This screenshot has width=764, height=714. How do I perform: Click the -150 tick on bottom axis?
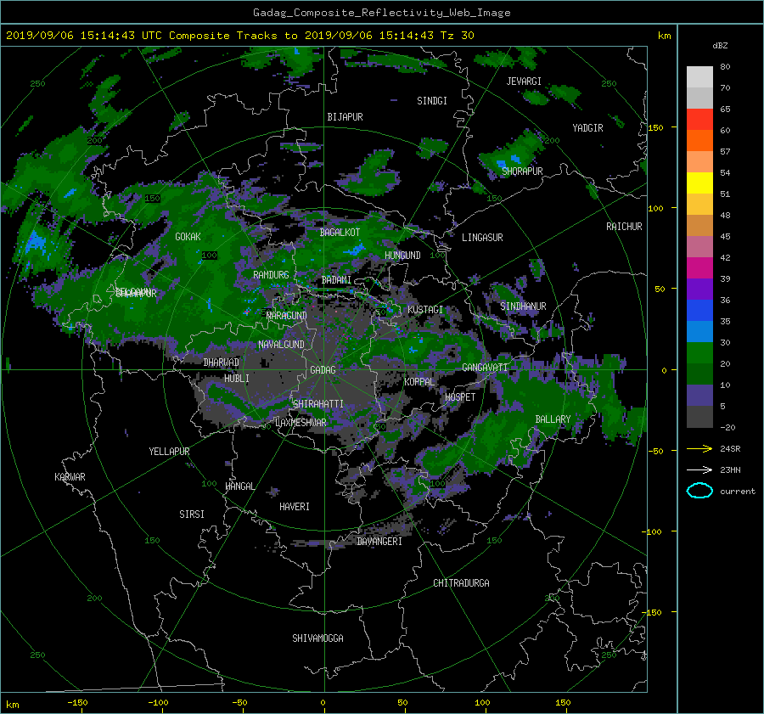(77, 703)
